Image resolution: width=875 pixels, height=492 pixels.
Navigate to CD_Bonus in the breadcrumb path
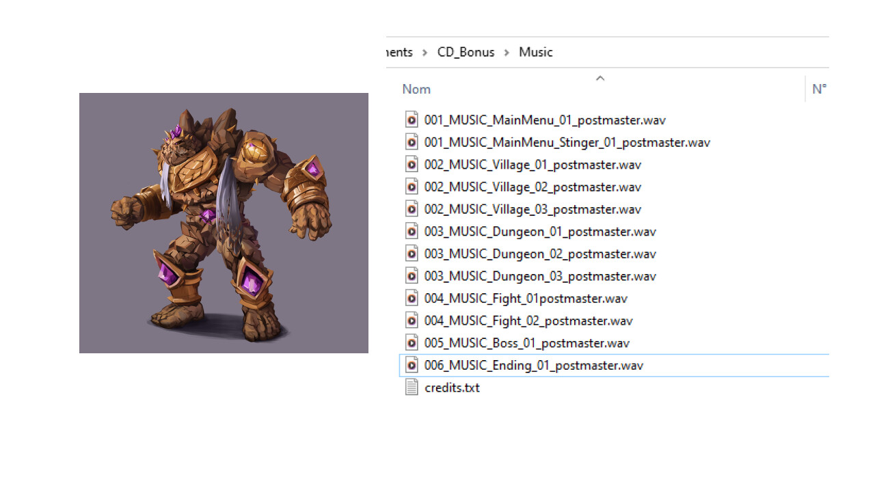(x=466, y=52)
